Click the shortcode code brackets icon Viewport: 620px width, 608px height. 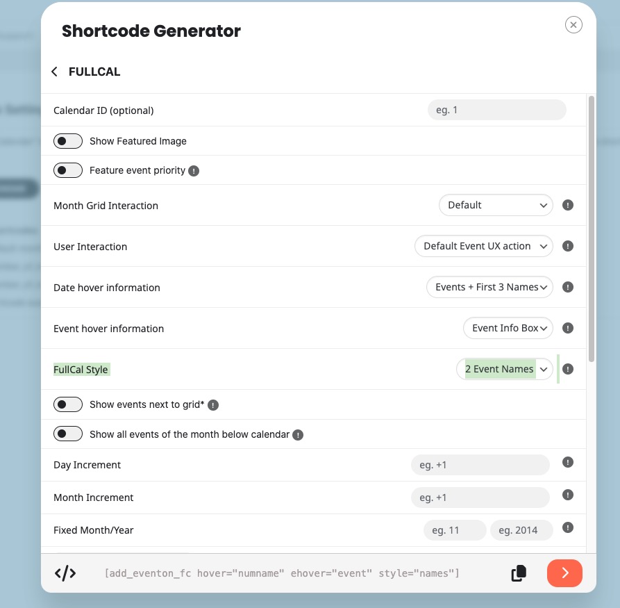click(65, 573)
